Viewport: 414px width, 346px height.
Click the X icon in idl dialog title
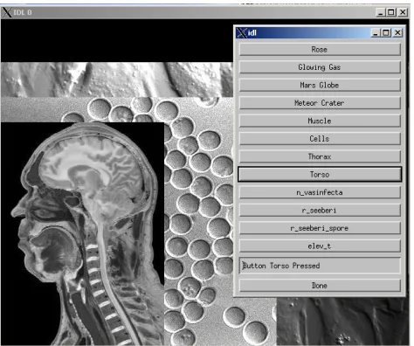point(241,32)
